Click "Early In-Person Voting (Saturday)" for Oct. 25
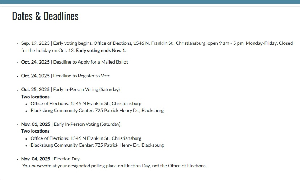The height and width of the screenshot is (180, 300). click(86, 89)
